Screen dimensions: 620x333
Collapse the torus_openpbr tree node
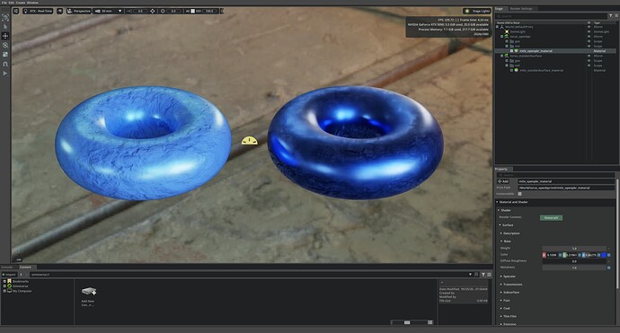click(502, 36)
